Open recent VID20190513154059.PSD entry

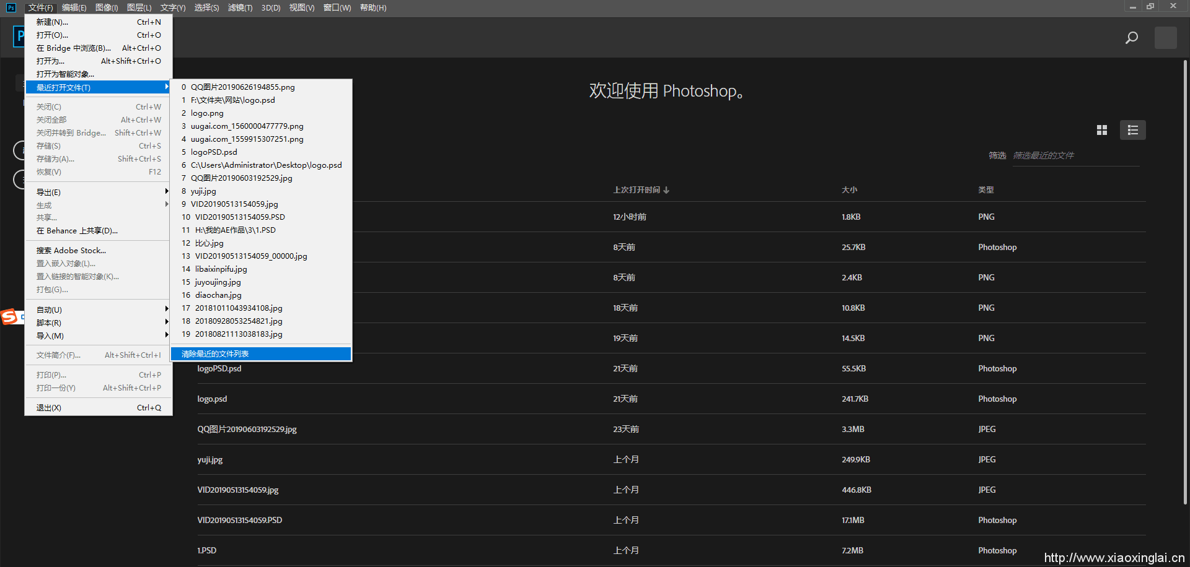[x=261, y=217]
